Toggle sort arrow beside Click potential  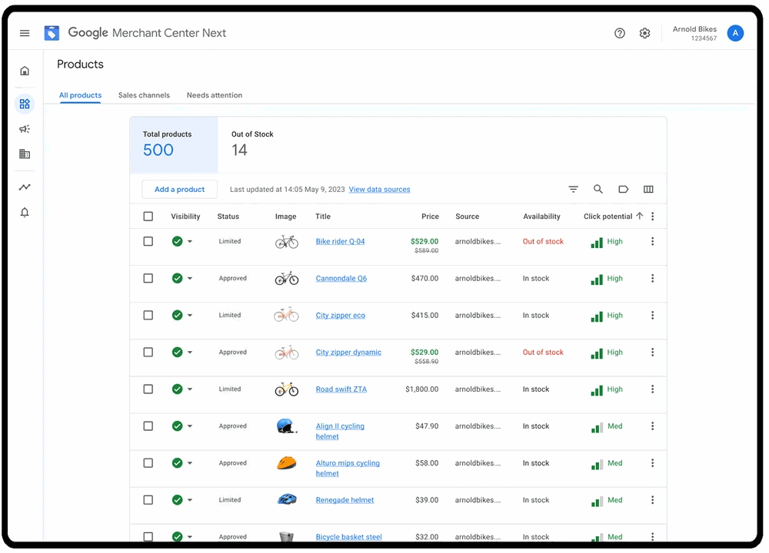pos(639,216)
